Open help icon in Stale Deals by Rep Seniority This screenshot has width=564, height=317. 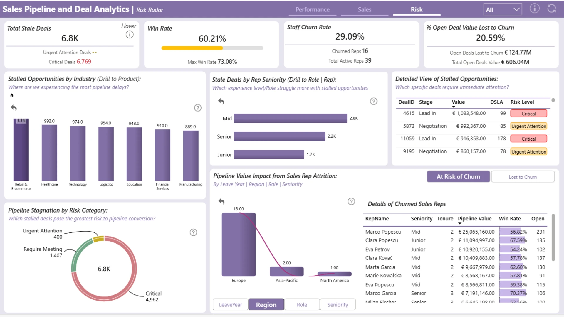[x=373, y=101]
